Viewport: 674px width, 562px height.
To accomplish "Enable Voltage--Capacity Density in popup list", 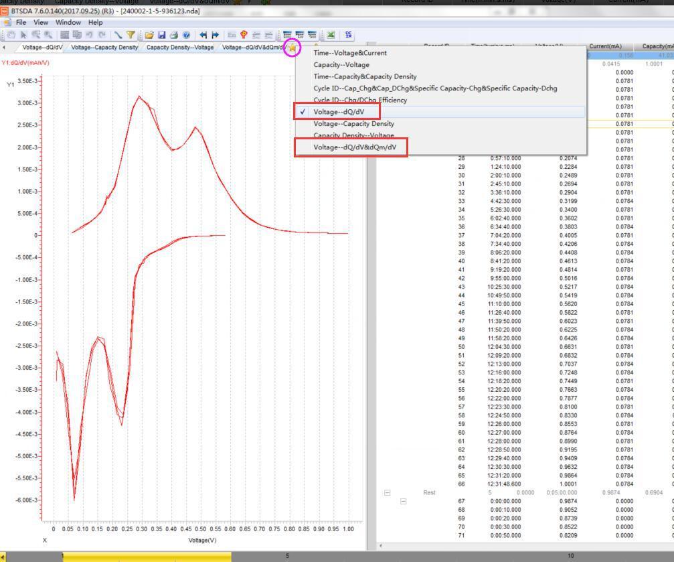I will 440,123.
